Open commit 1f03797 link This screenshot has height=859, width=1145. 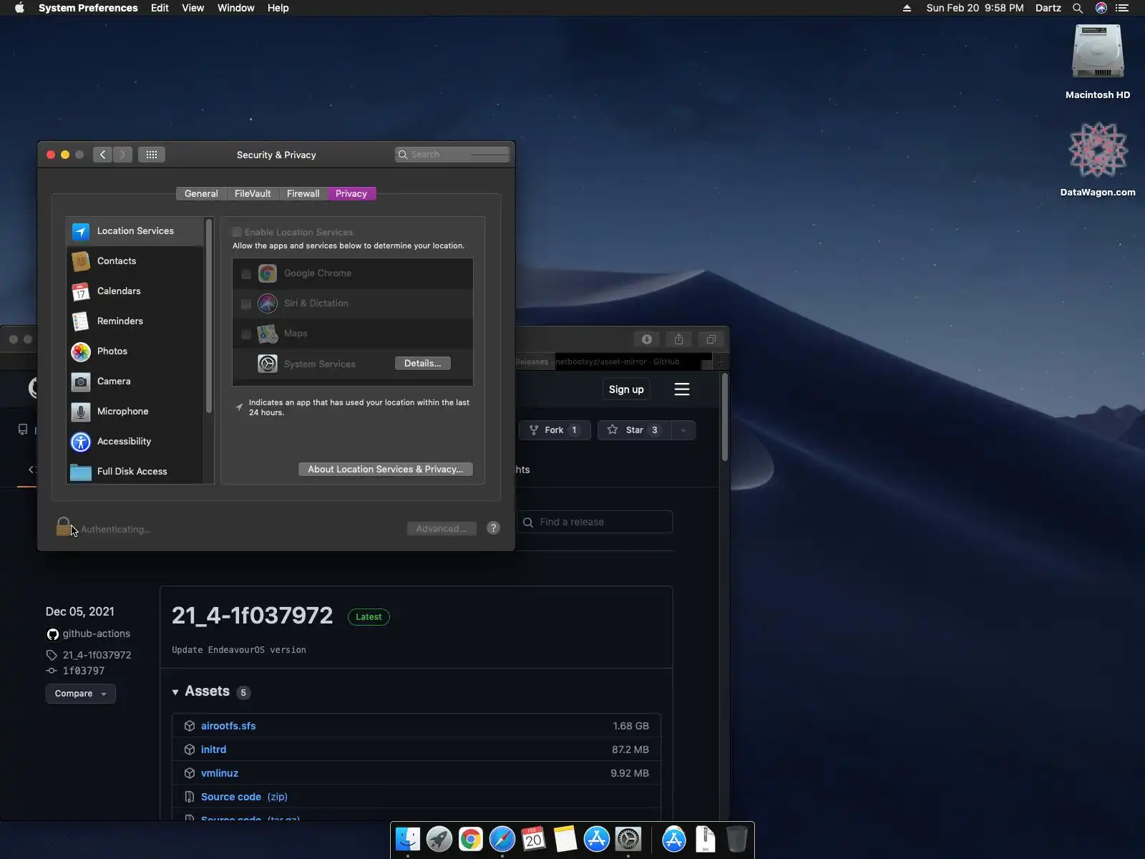pos(84,671)
